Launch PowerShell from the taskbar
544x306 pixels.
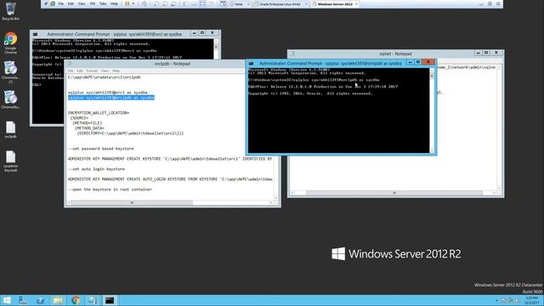[x=40, y=300]
